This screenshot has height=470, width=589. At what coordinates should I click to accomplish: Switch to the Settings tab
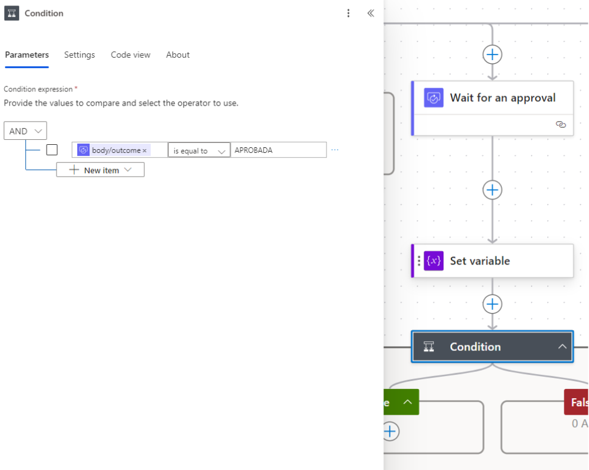coord(80,55)
